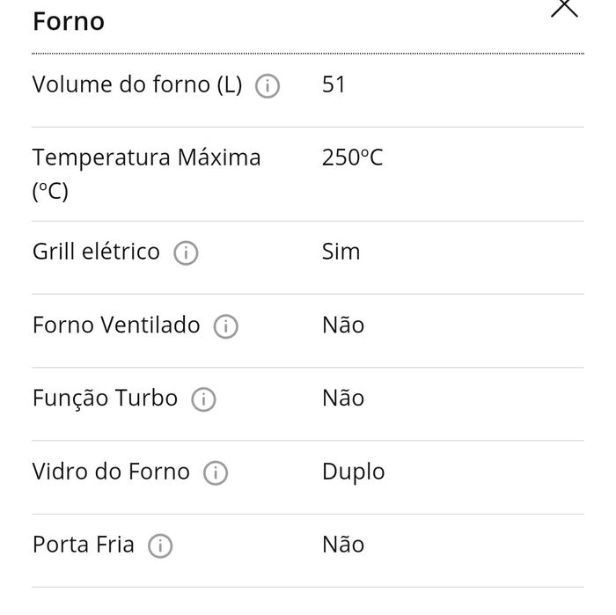Select the Grill elétrico label text
The width and height of the screenshot is (616, 615).
[96, 252]
